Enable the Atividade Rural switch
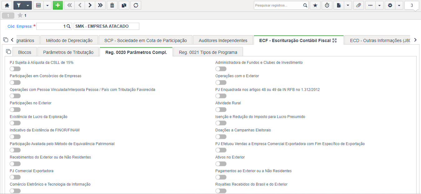This screenshot has width=421, height=194. 221,110
